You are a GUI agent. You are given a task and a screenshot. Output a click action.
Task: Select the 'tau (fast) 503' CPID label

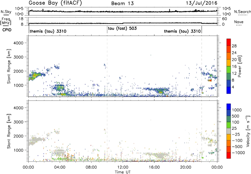[122, 29]
